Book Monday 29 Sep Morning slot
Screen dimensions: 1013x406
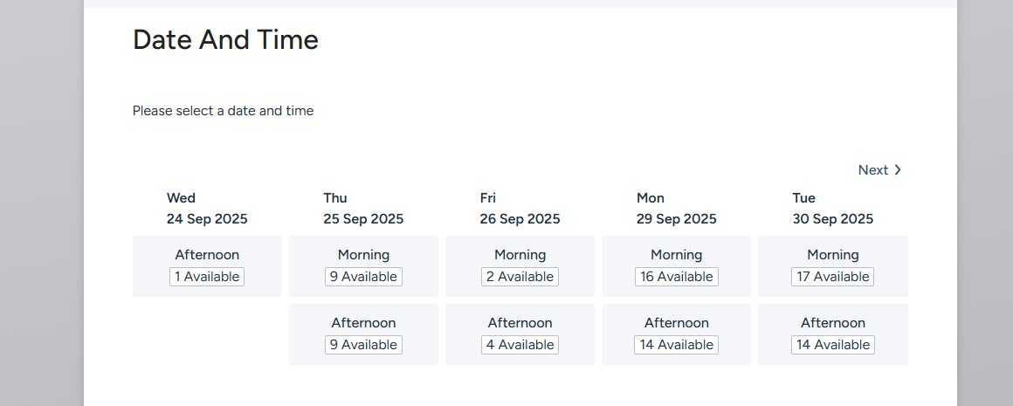[677, 266]
